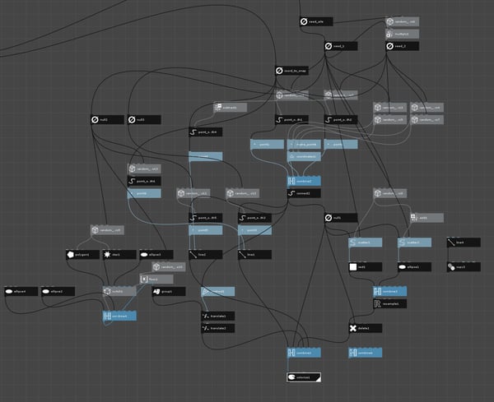Select the translate2 node
494x402 pixels.
217,328
